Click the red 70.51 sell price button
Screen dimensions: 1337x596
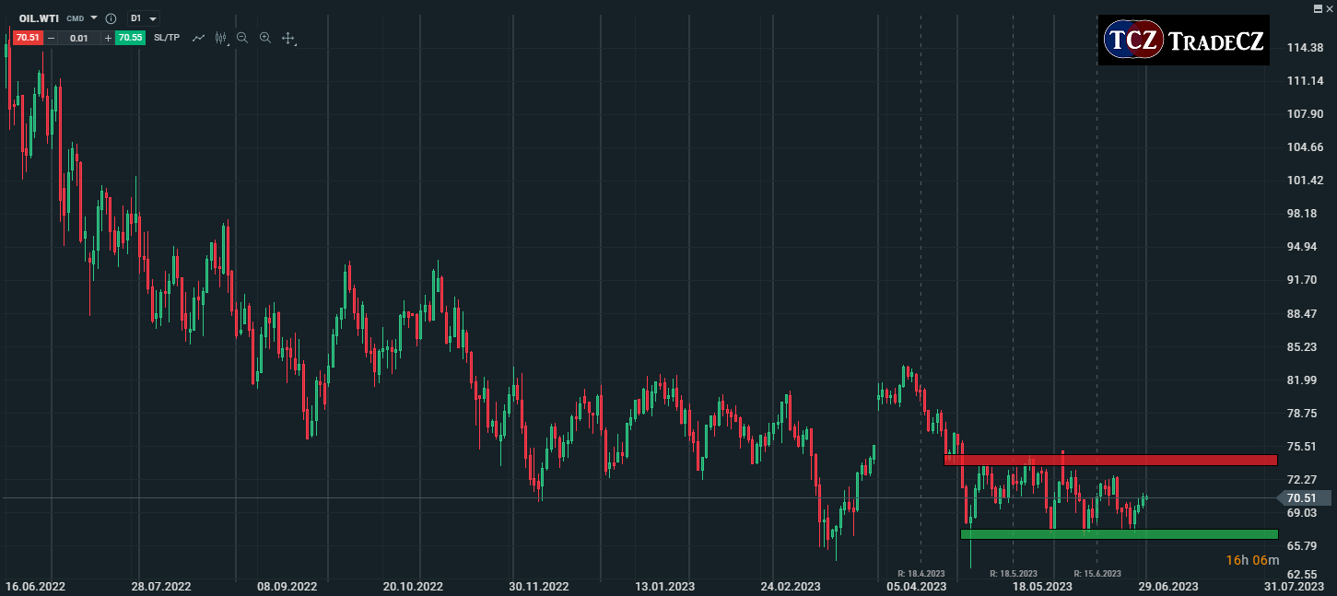(x=27, y=38)
